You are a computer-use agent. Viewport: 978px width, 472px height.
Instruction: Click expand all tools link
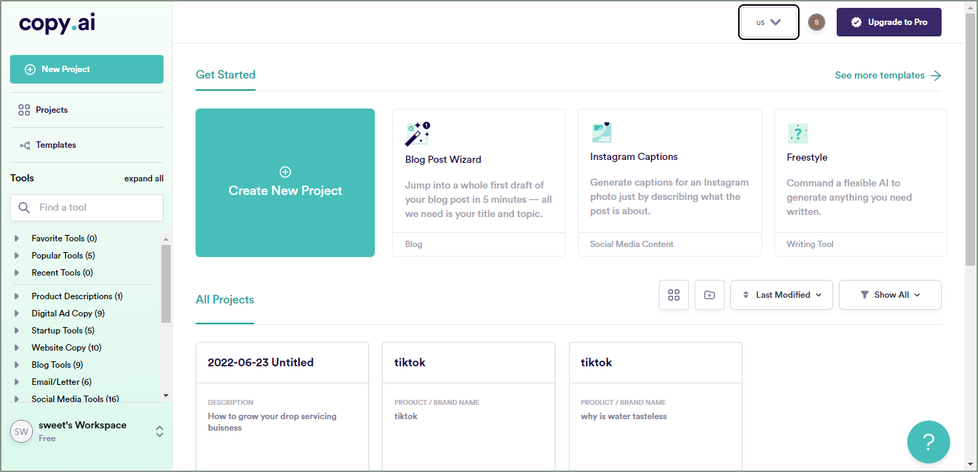click(x=143, y=179)
